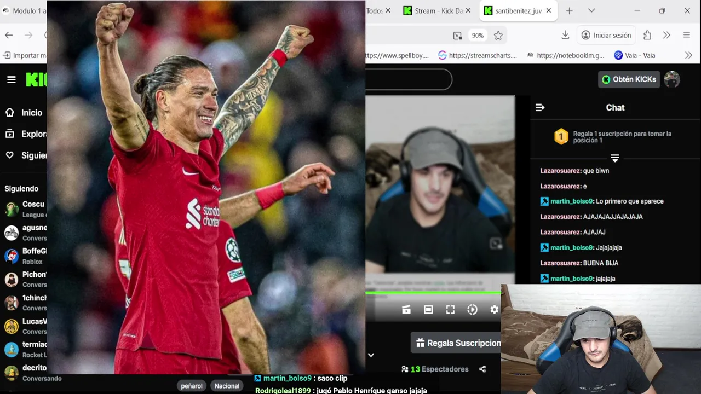The height and width of the screenshot is (394, 701).
Task: Collapse the chat panel
Action: point(540,108)
